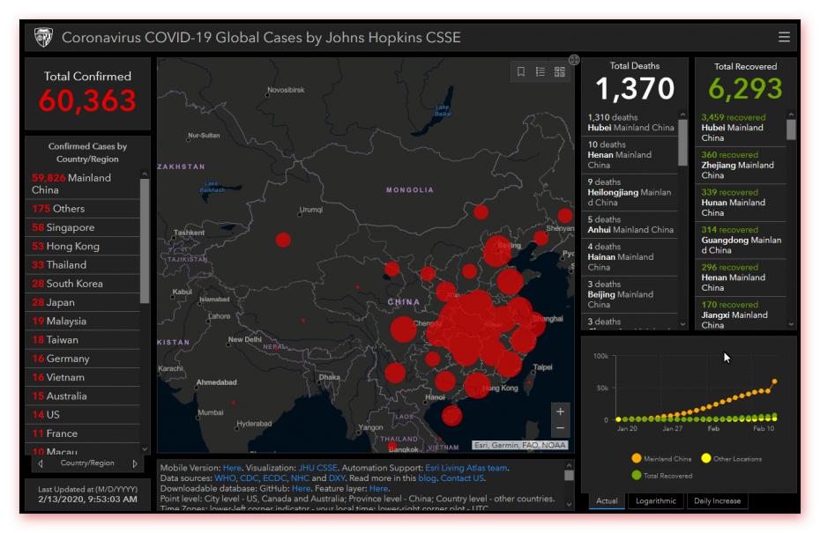
Task: Open the Feature layer 'Here' link
Action: [378, 489]
